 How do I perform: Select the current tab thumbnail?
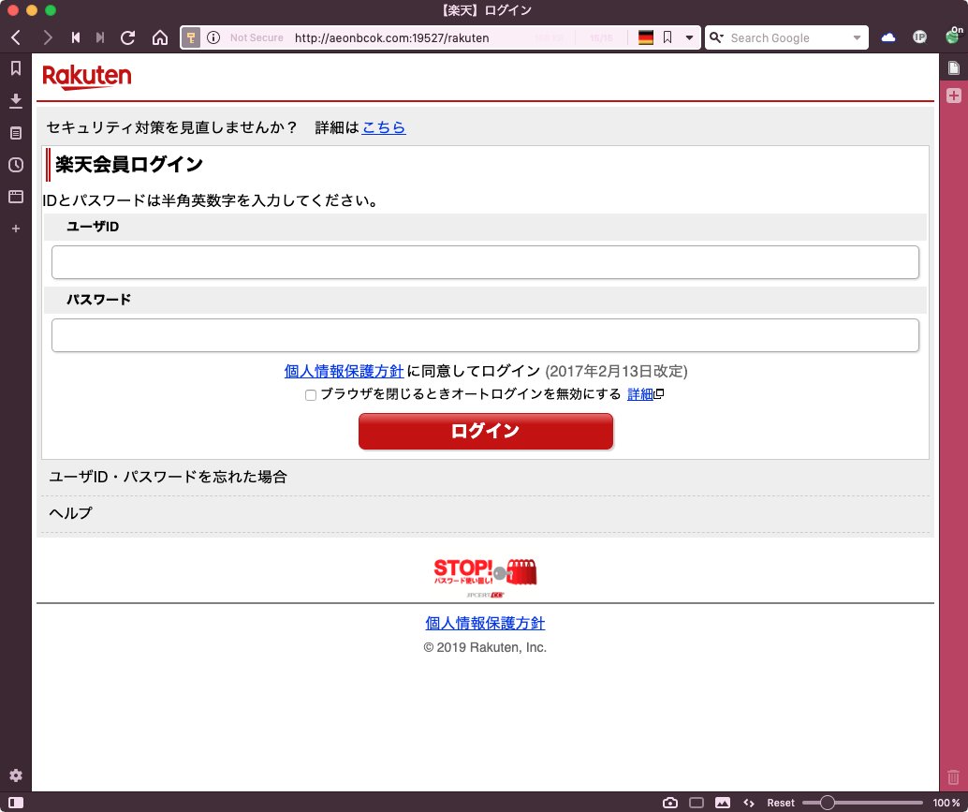(954, 68)
